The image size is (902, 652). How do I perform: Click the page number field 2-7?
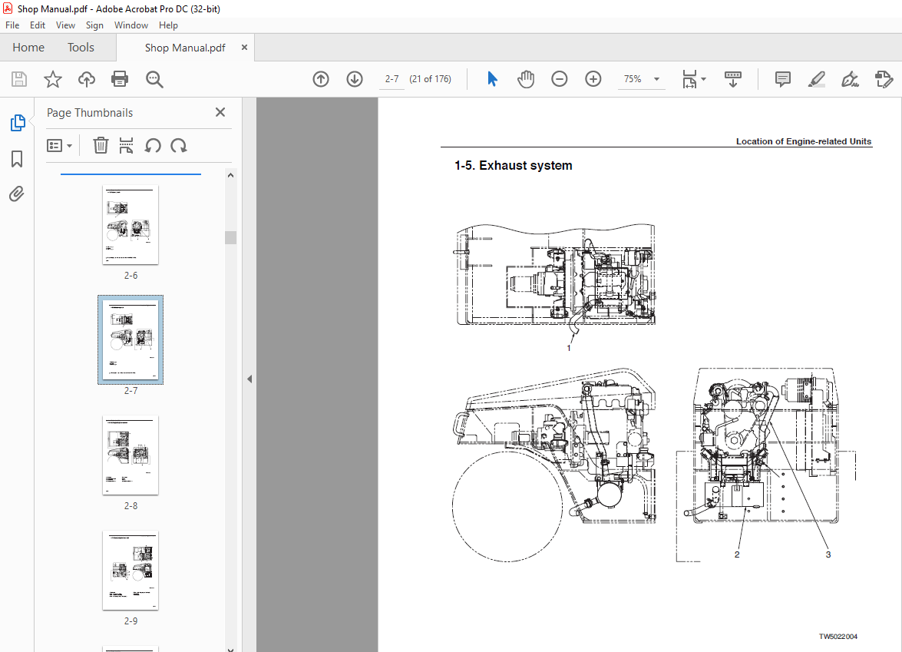pos(392,79)
